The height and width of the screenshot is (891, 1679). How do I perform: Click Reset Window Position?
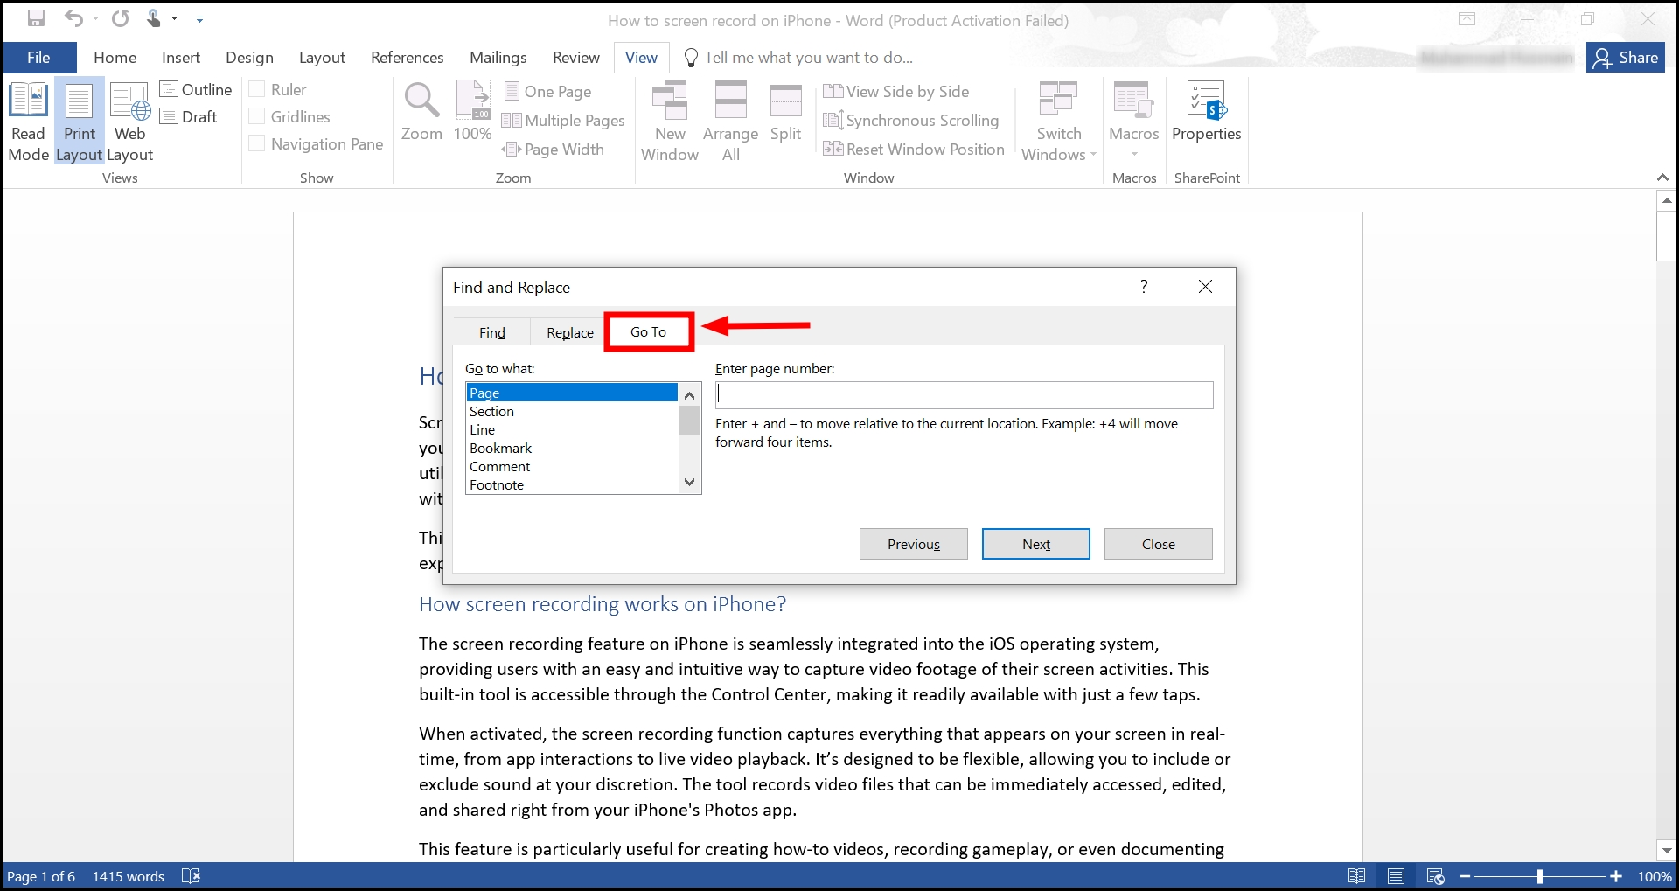[x=914, y=149]
